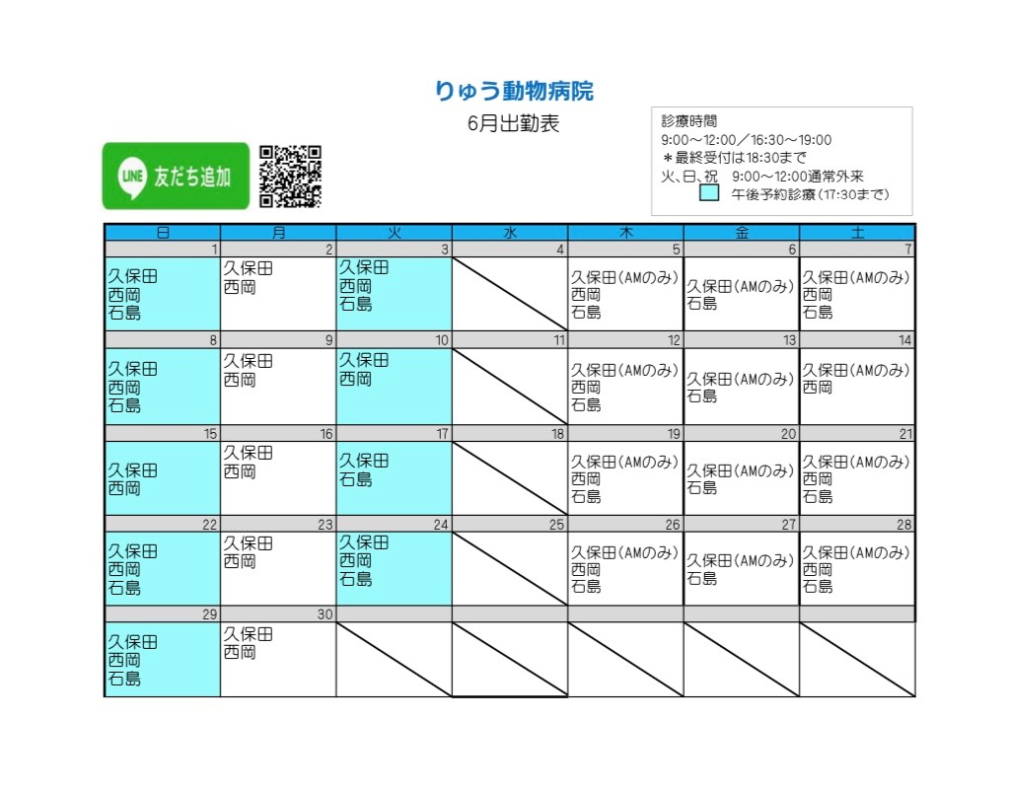This screenshot has width=1011, height=792.
Task: Click the 日 column header
Action: click(x=163, y=232)
